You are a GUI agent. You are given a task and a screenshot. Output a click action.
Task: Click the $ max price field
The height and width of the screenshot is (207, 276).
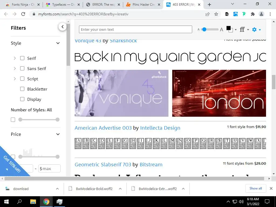click(50, 168)
